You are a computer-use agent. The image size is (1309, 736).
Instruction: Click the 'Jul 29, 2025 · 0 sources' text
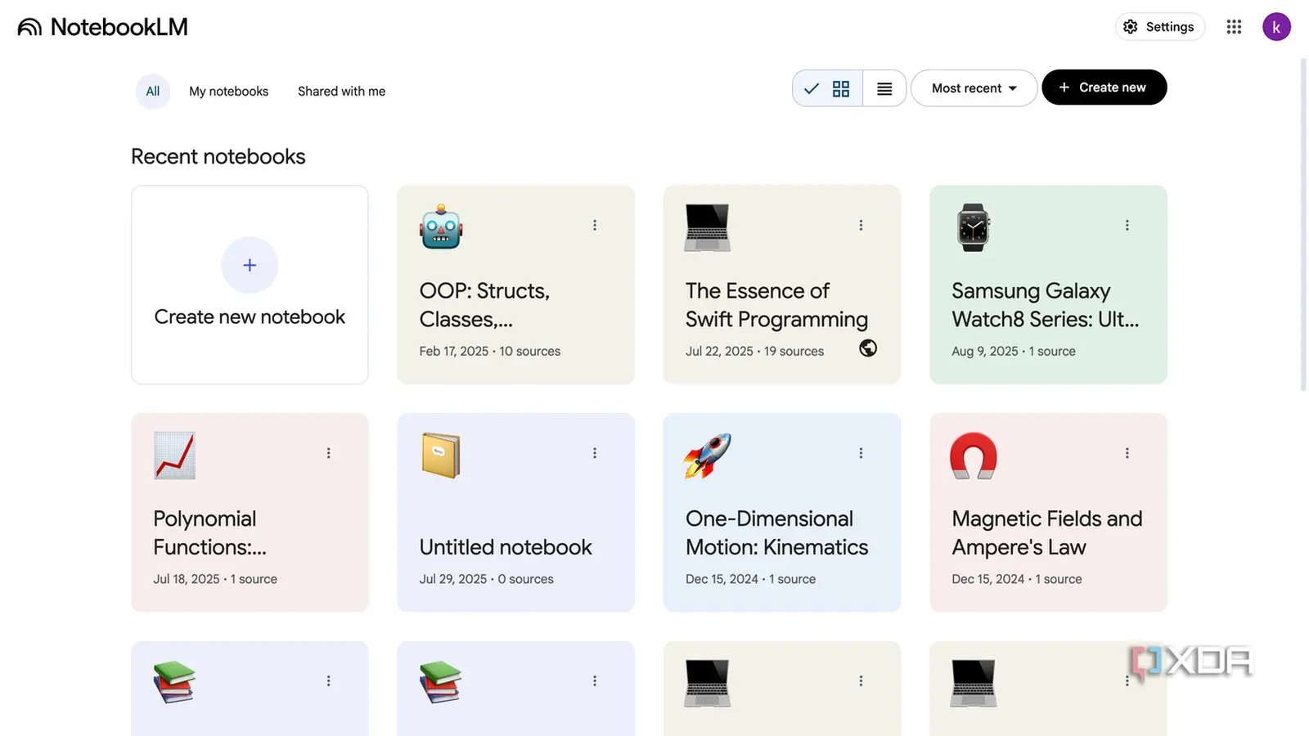[486, 579]
